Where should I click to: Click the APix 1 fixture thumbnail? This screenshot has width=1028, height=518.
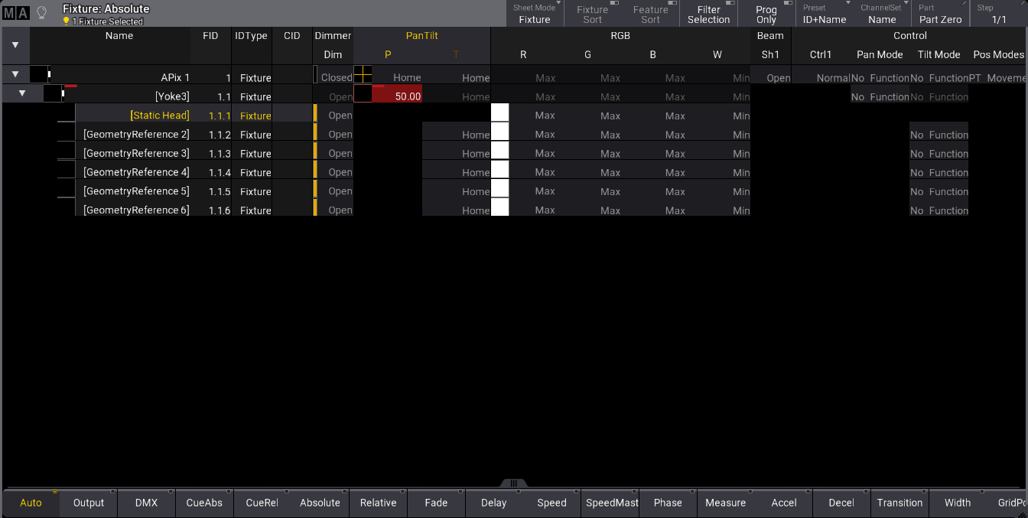point(40,75)
